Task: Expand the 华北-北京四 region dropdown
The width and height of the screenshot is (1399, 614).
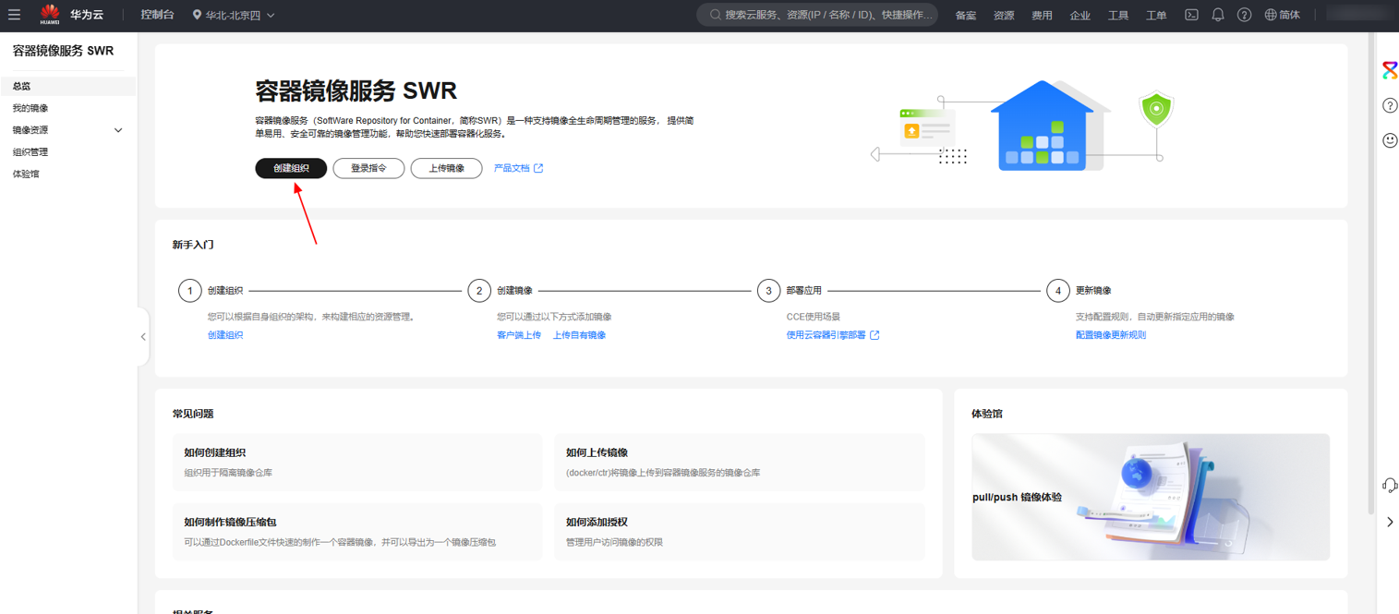Action: [x=234, y=16]
